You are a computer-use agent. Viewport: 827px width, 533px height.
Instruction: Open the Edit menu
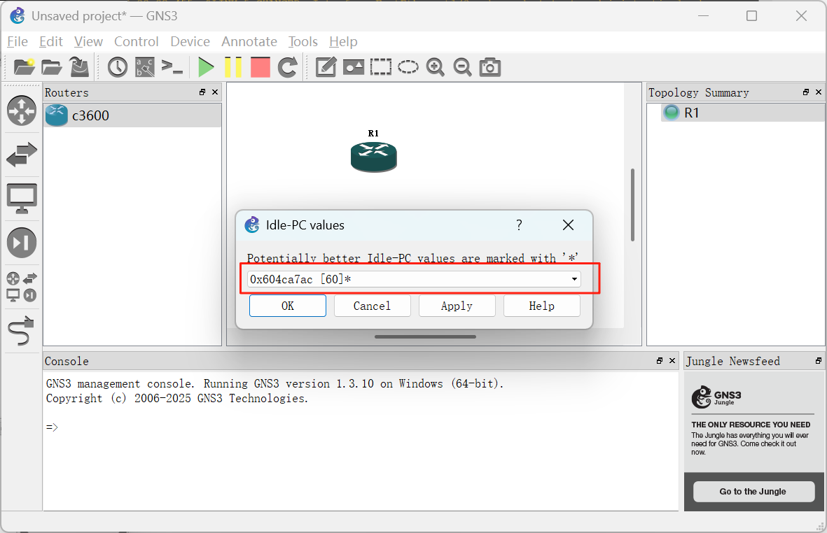[x=50, y=41]
